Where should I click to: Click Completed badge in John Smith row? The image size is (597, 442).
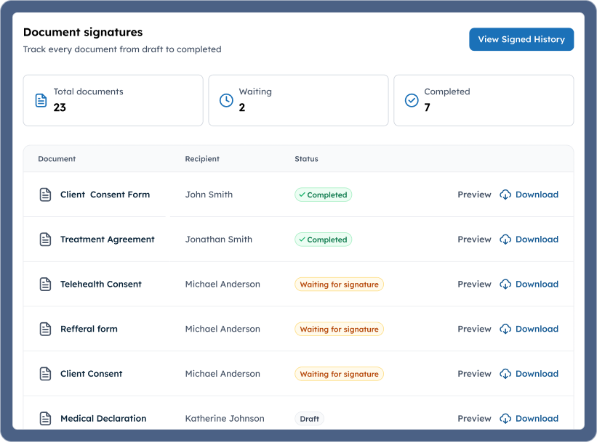pos(324,195)
